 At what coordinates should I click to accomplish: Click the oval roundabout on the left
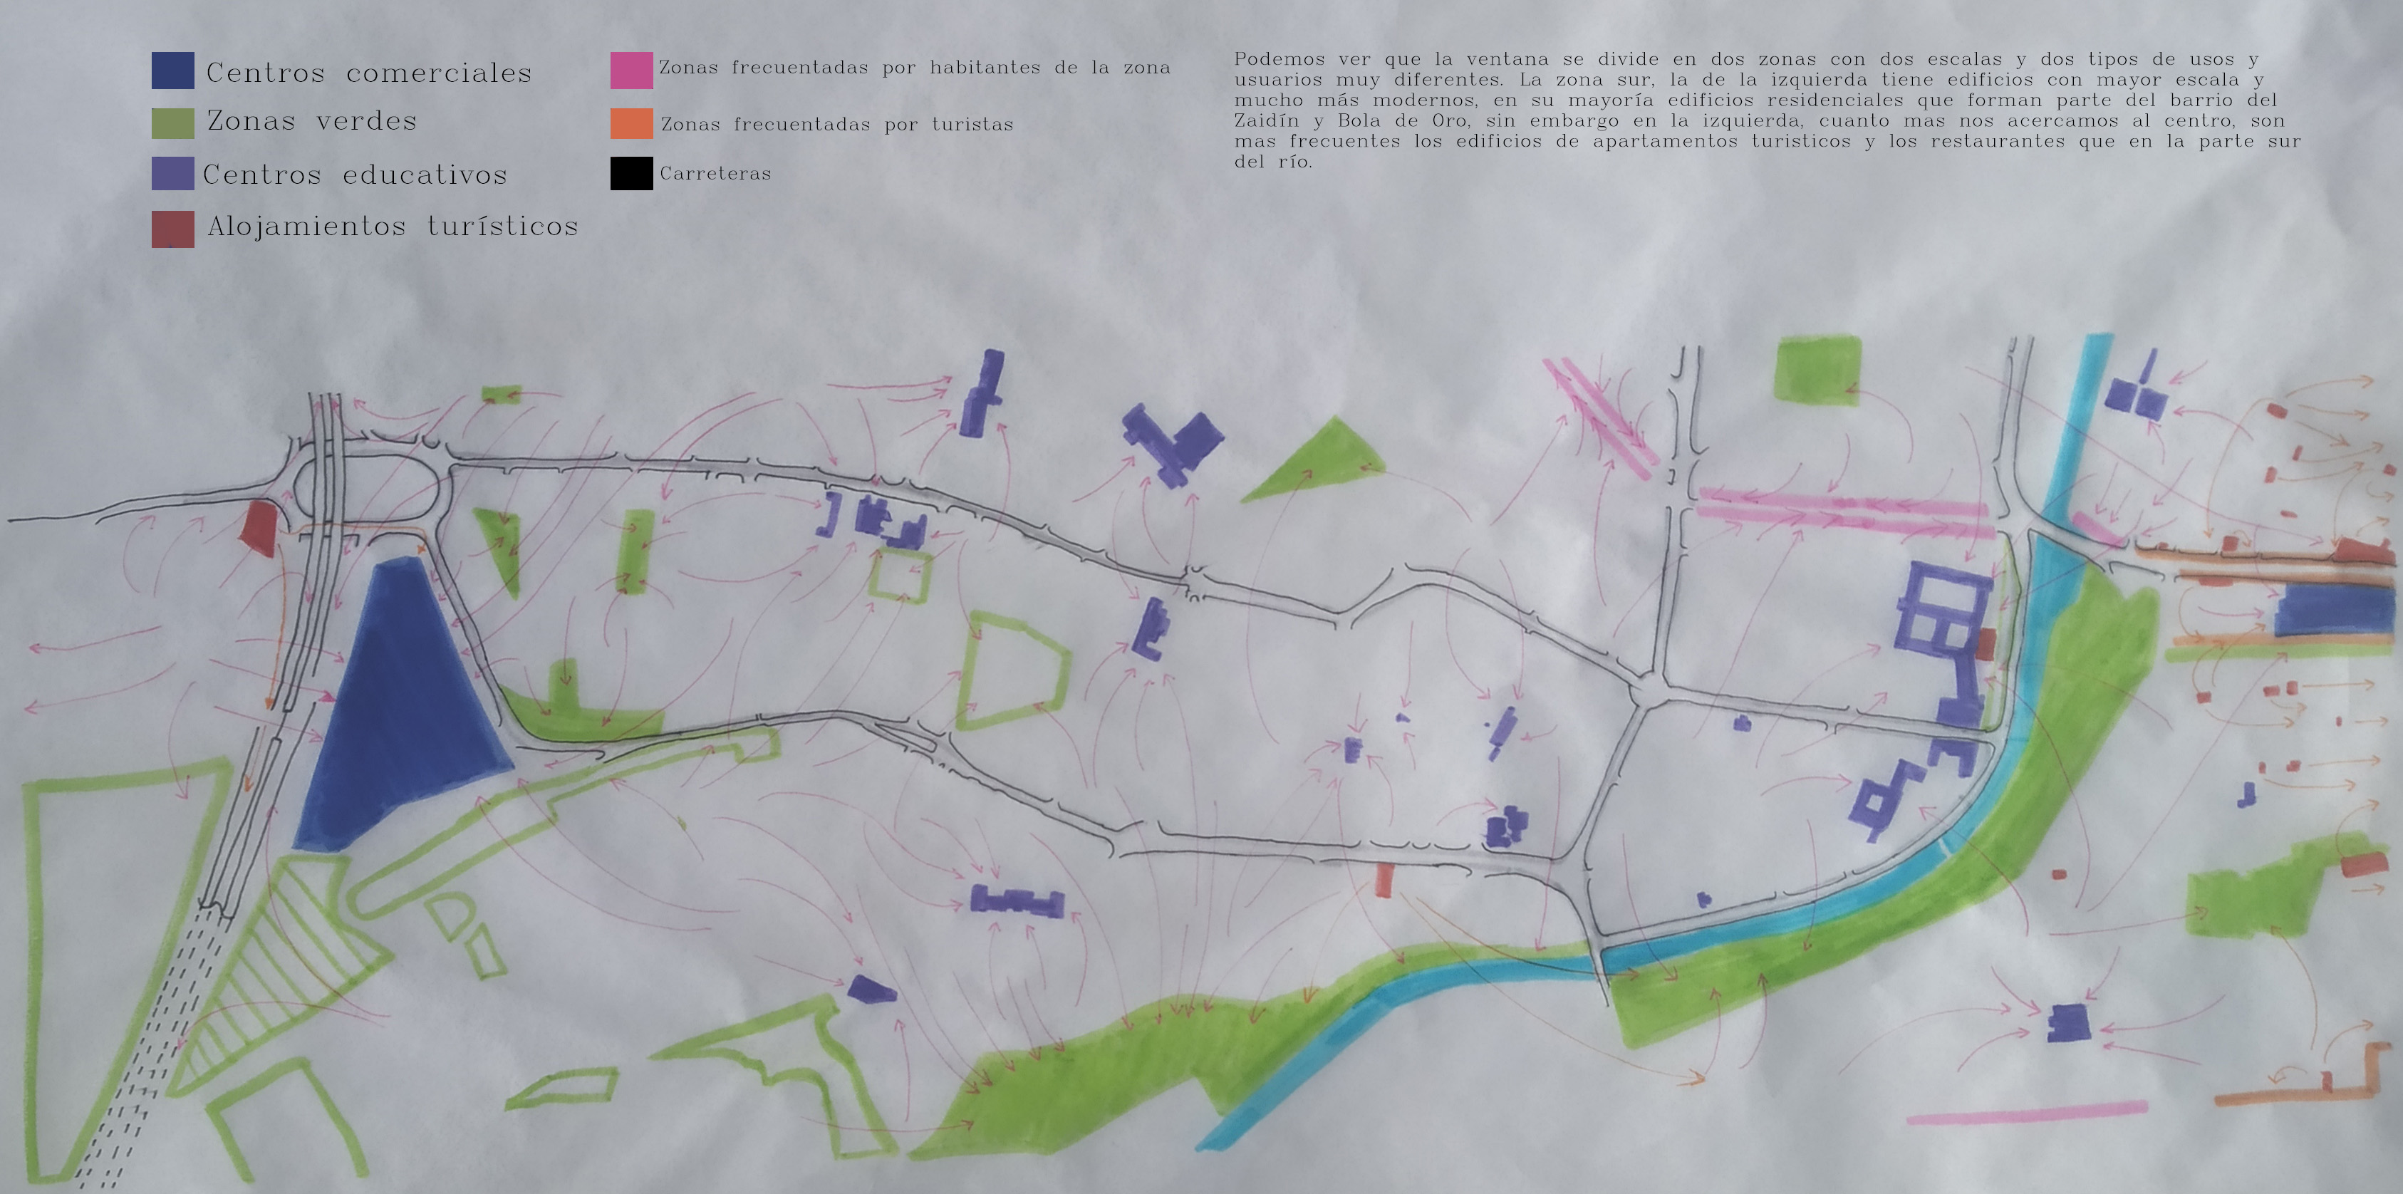(x=367, y=489)
